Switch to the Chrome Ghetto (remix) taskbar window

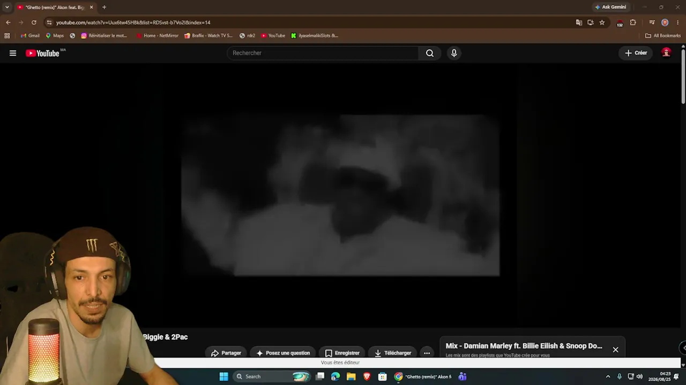click(423, 376)
